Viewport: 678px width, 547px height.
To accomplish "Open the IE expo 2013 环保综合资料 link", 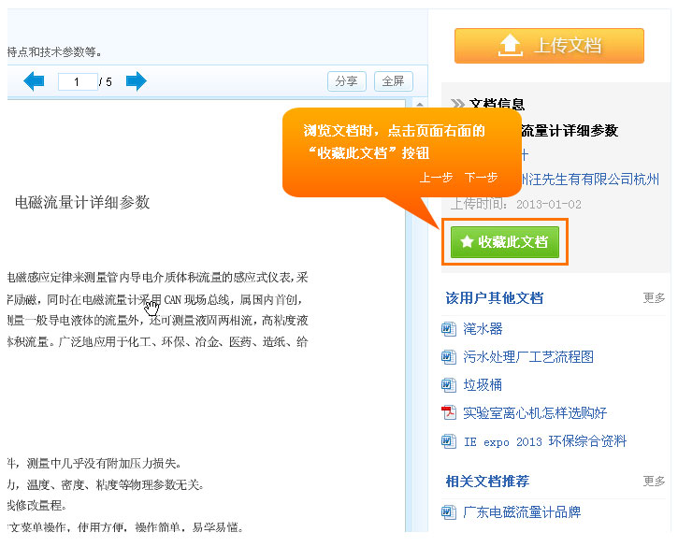I will tap(544, 441).
